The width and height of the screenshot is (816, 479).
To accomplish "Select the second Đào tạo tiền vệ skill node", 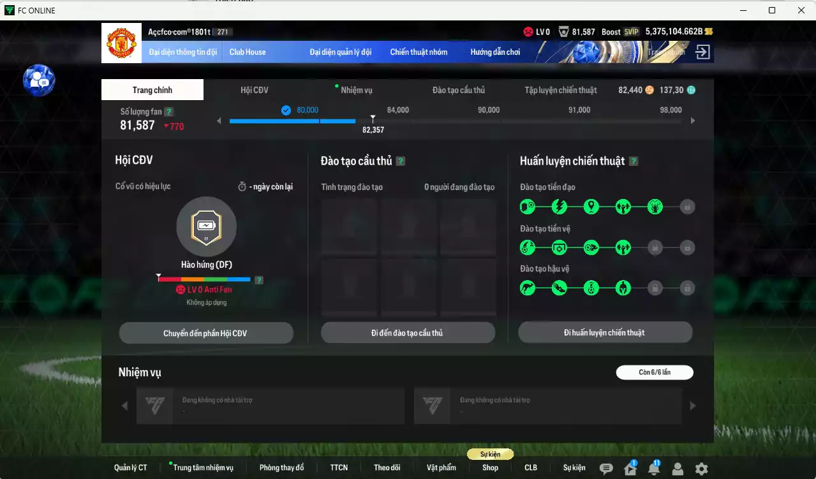I will [560, 247].
